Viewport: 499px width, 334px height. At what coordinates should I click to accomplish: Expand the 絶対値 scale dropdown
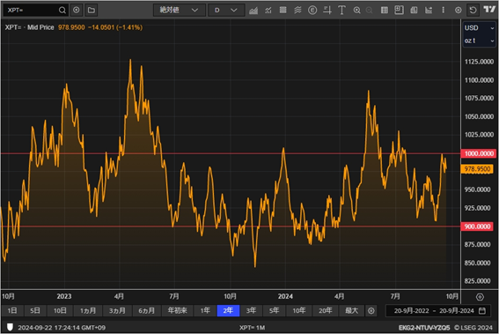tap(180, 11)
